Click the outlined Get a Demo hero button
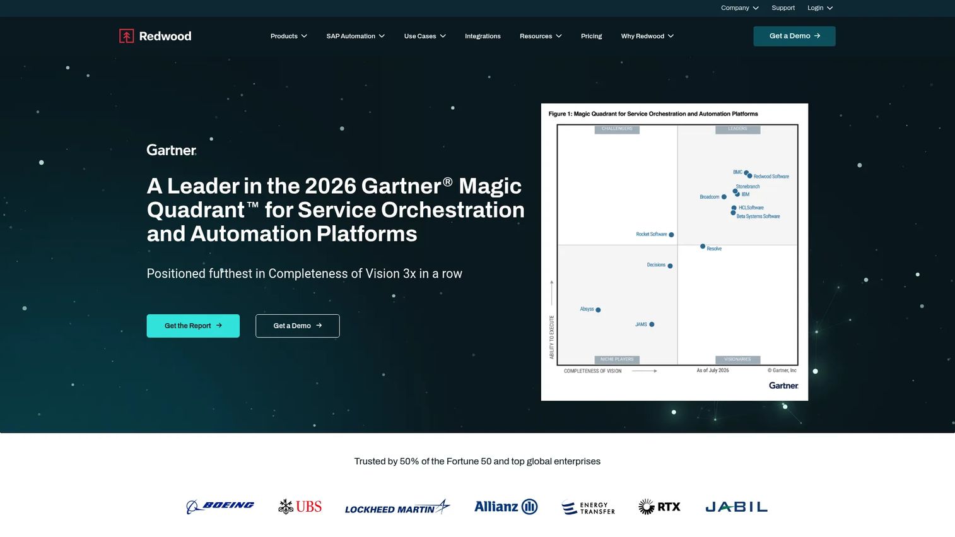 298,326
